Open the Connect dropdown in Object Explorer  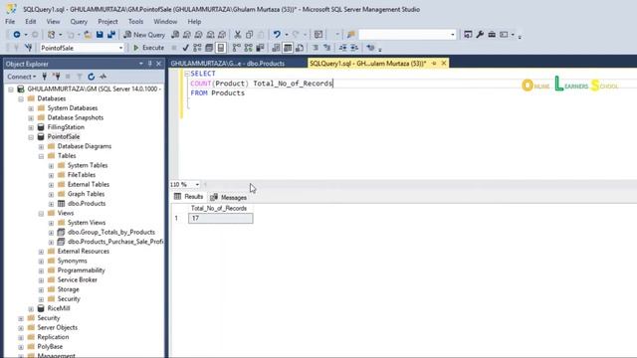coord(22,77)
